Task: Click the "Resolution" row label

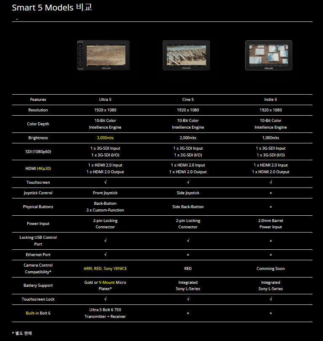Action: (38, 110)
